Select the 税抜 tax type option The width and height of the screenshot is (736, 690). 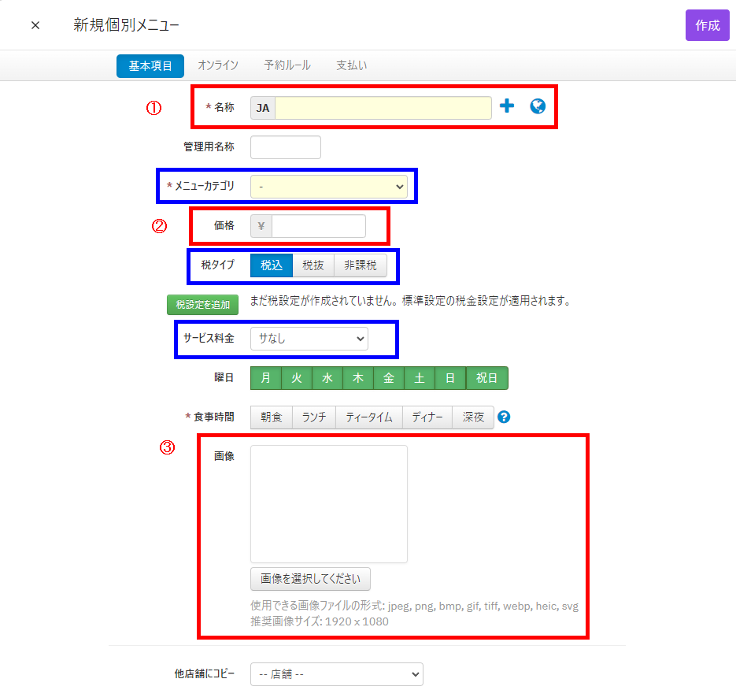[x=313, y=265]
